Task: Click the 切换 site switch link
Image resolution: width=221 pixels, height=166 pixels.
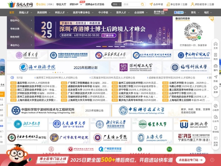Action: (50, 4)
